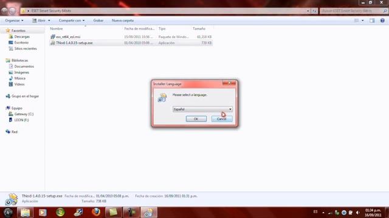Viewport: 389px width, 218px height.
Task: Open the volume speaker tray icon
Action: (x=357, y=213)
